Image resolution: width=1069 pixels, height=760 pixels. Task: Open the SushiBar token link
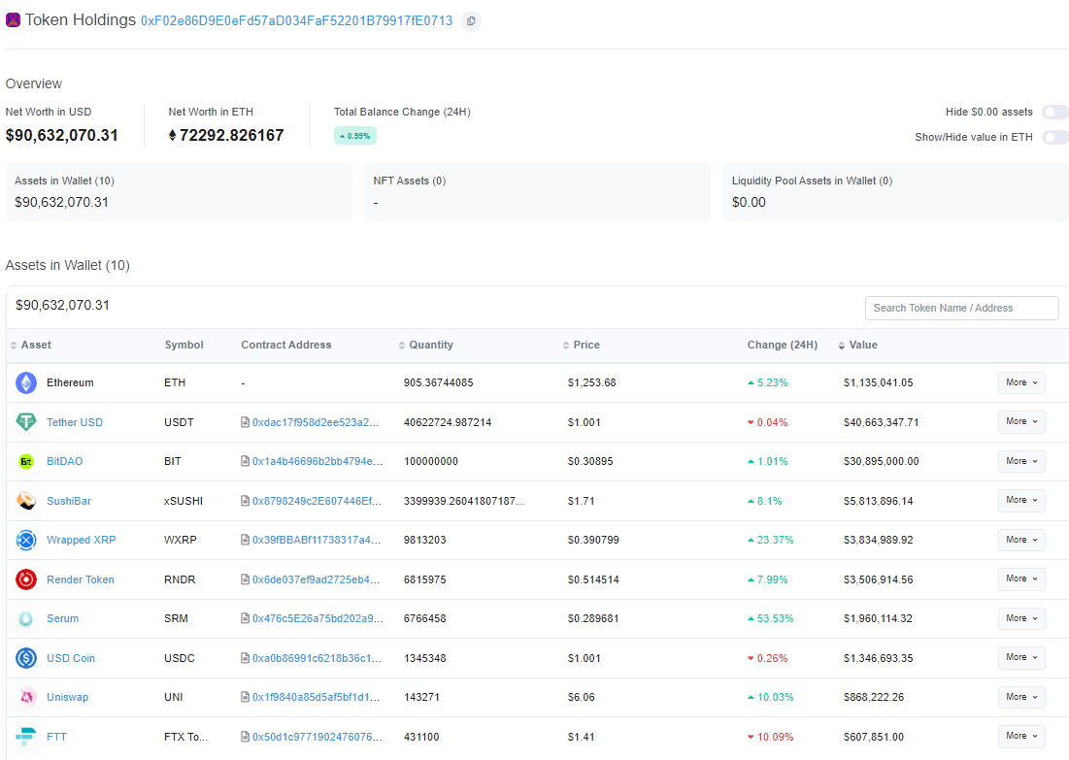pyautogui.click(x=68, y=501)
